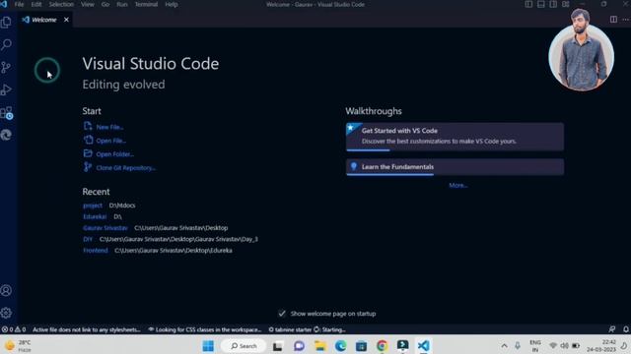Open Task View on the taskbar
631x354 pixels.
pos(278,345)
